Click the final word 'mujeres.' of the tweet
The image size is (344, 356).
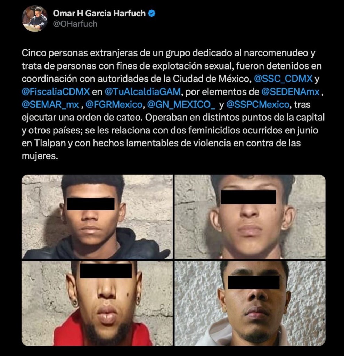click(40, 156)
